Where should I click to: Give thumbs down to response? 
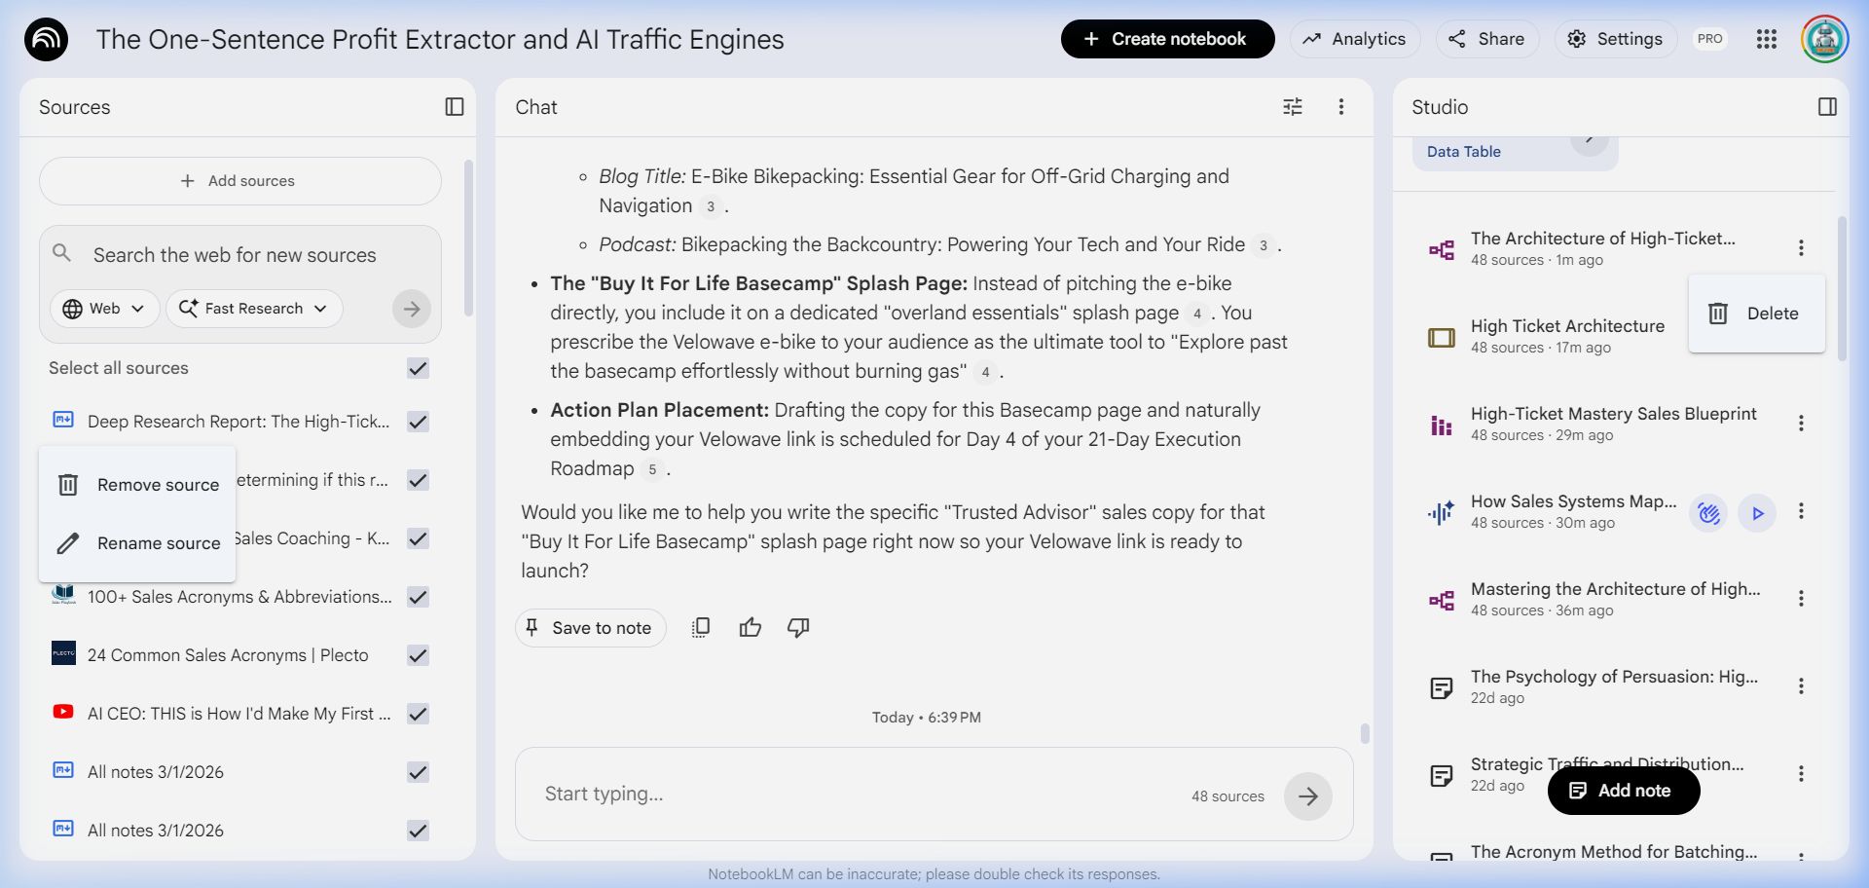click(x=798, y=628)
